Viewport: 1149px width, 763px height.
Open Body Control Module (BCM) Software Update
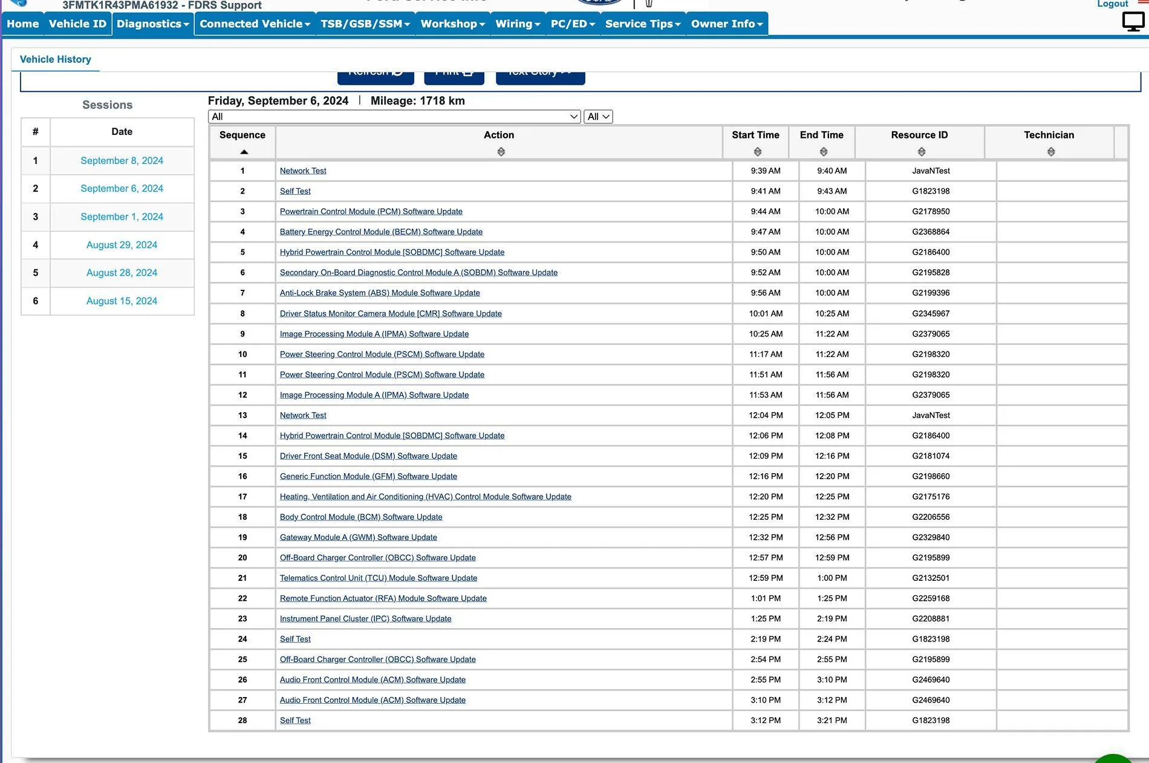coord(361,517)
